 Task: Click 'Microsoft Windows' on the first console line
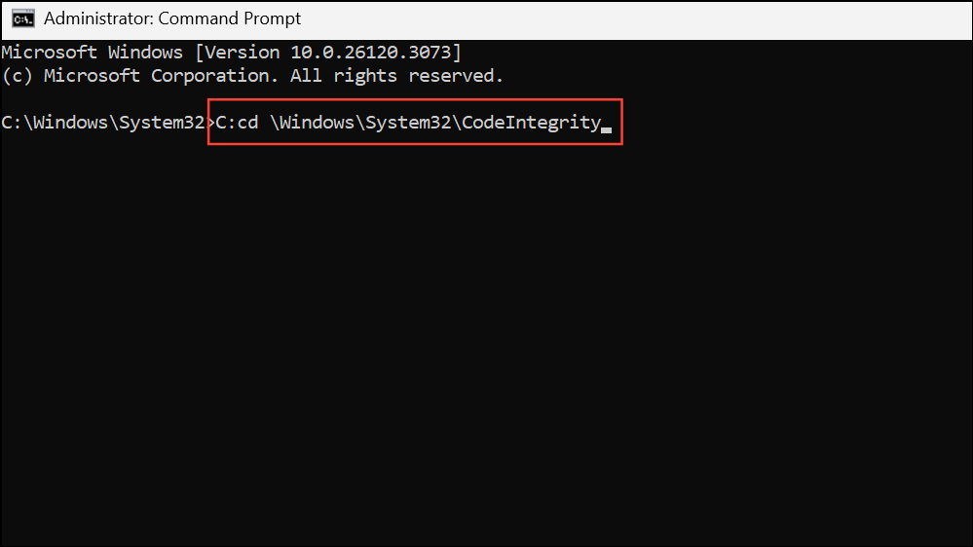pyautogui.click(x=93, y=53)
